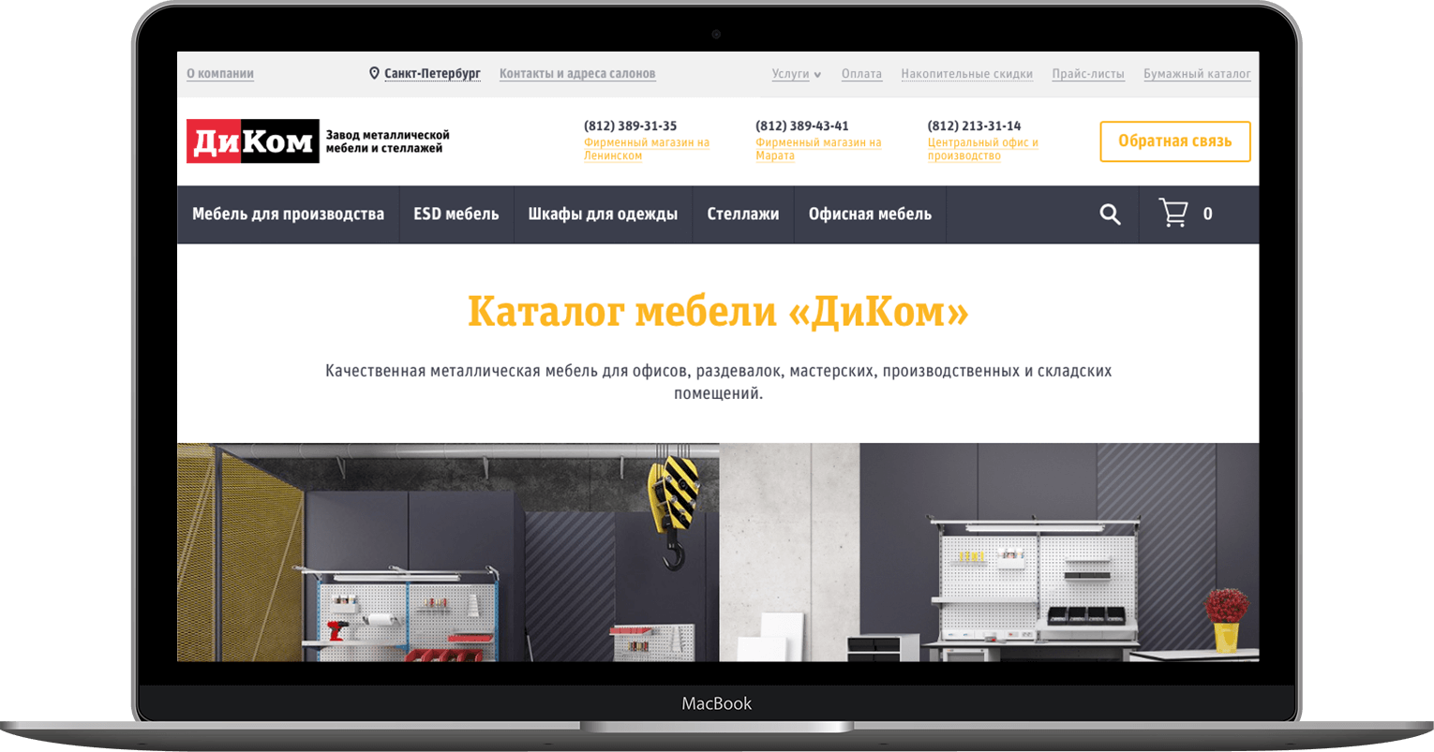Click the Услуги link
Screen dimensions: 1434x752
click(x=790, y=74)
